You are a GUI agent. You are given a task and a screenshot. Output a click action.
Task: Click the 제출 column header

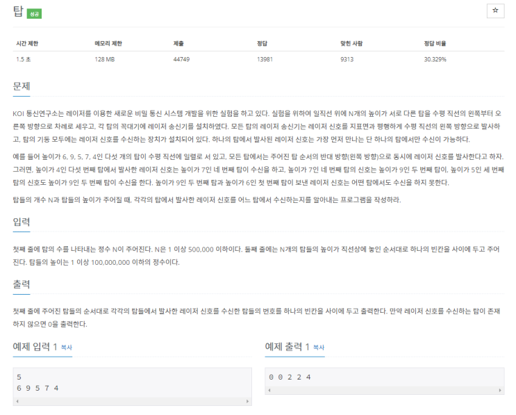point(178,44)
